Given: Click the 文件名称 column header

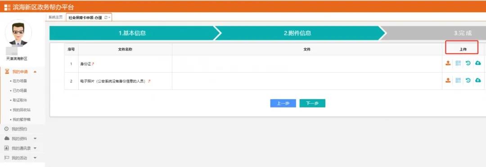Looking at the screenshot, I should tap(125, 49).
